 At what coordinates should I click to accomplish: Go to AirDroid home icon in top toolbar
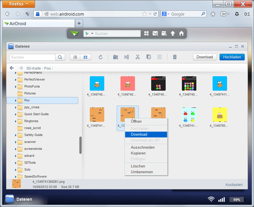click(x=181, y=33)
